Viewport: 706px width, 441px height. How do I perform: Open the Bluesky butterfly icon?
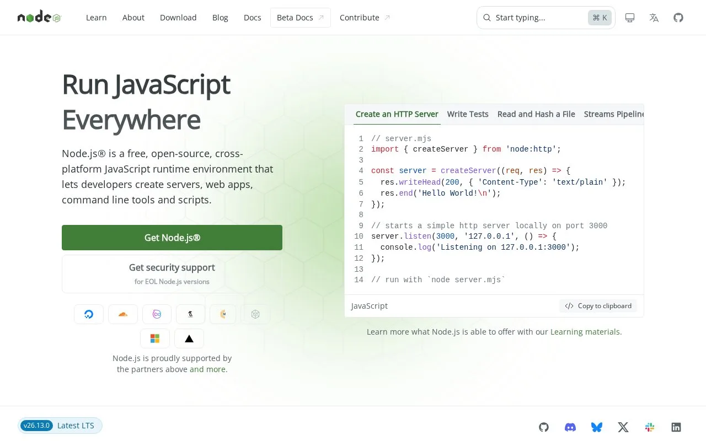pyautogui.click(x=597, y=427)
